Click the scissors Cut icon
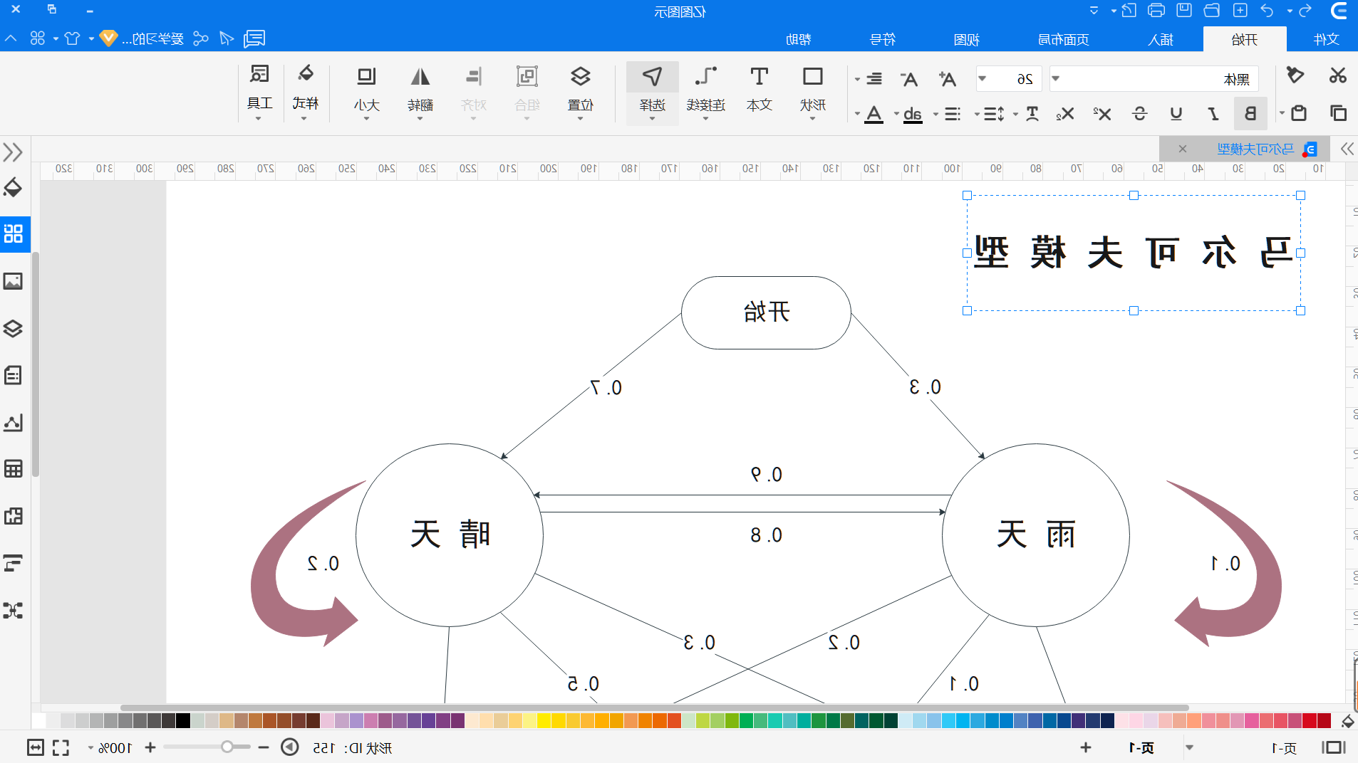 coord(1337,75)
